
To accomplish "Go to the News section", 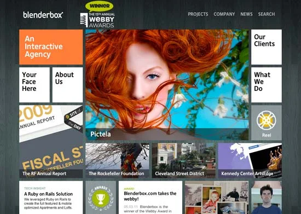I will point(246,14).
